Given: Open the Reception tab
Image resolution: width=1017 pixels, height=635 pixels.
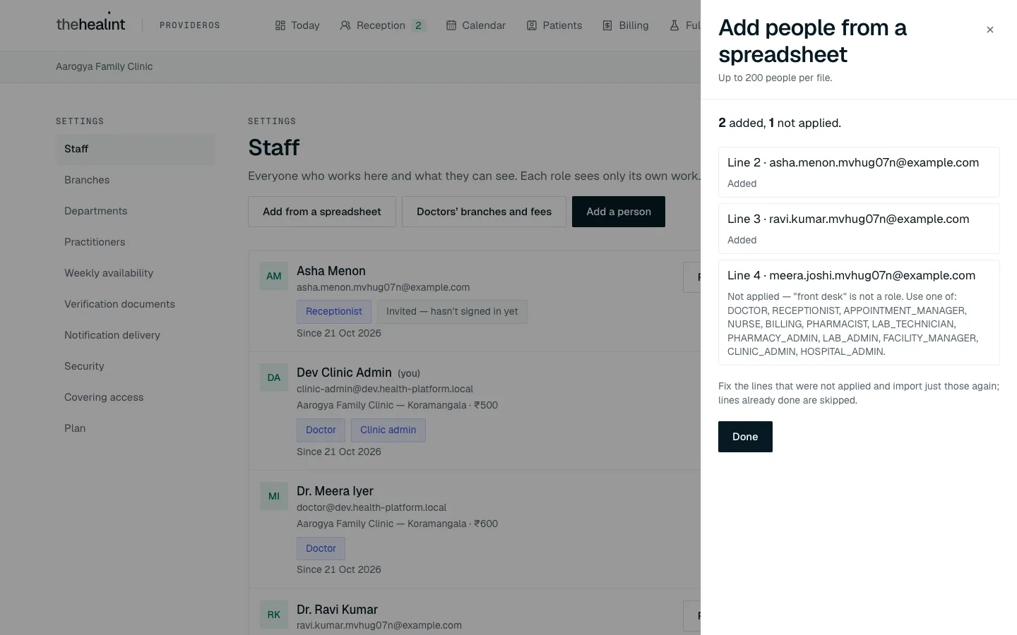Looking at the screenshot, I should [382, 25].
